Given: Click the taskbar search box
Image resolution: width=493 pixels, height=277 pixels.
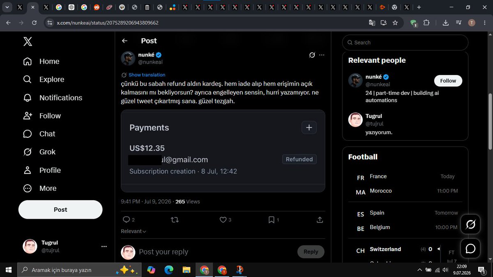Looking at the screenshot, I should [x=79, y=270].
